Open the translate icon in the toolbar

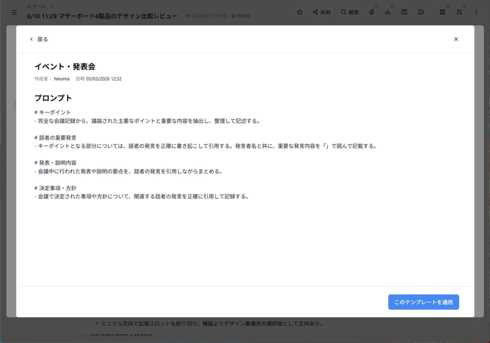tap(459, 12)
